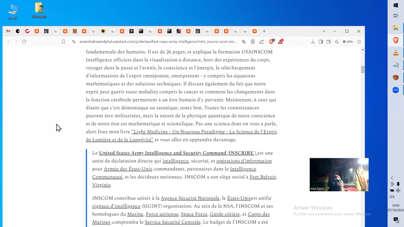This screenshot has height=227, width=404.
Task: Open the 'Garde côtière' link
Action: [224, 214]
